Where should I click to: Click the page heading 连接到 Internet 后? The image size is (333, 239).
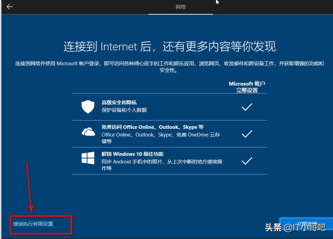[x=169, y=46]
